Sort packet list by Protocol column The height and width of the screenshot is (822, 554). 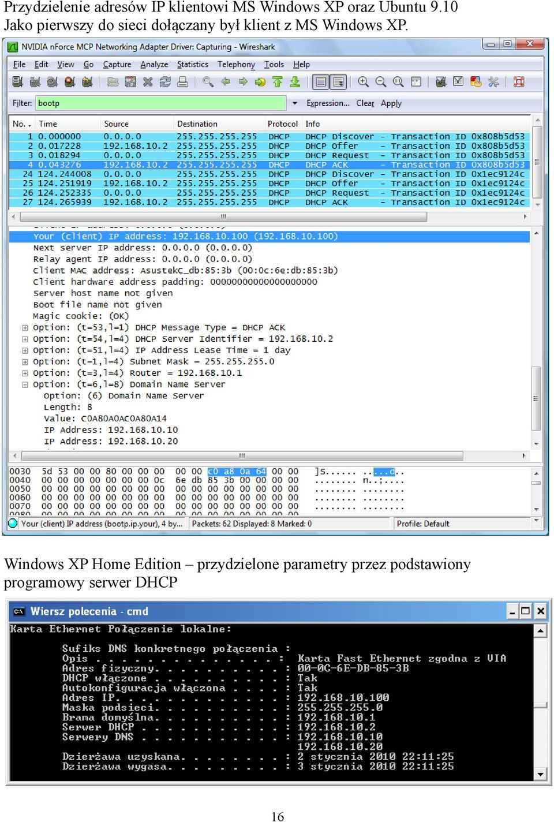click(x=283, y=124)
